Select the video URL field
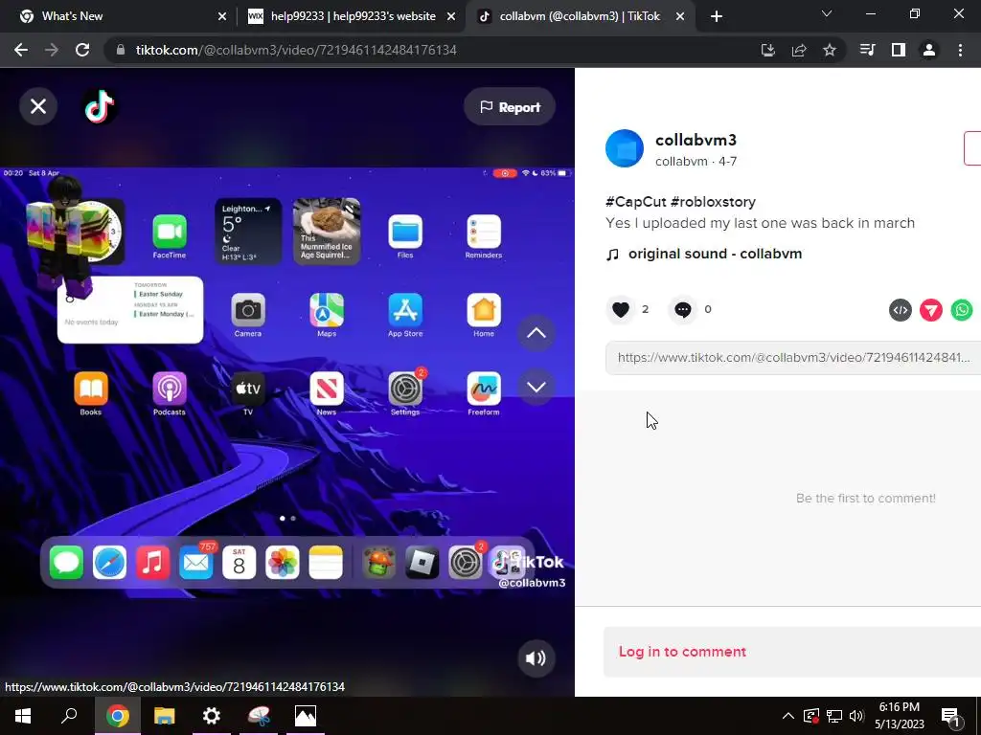 coord(793,358)
